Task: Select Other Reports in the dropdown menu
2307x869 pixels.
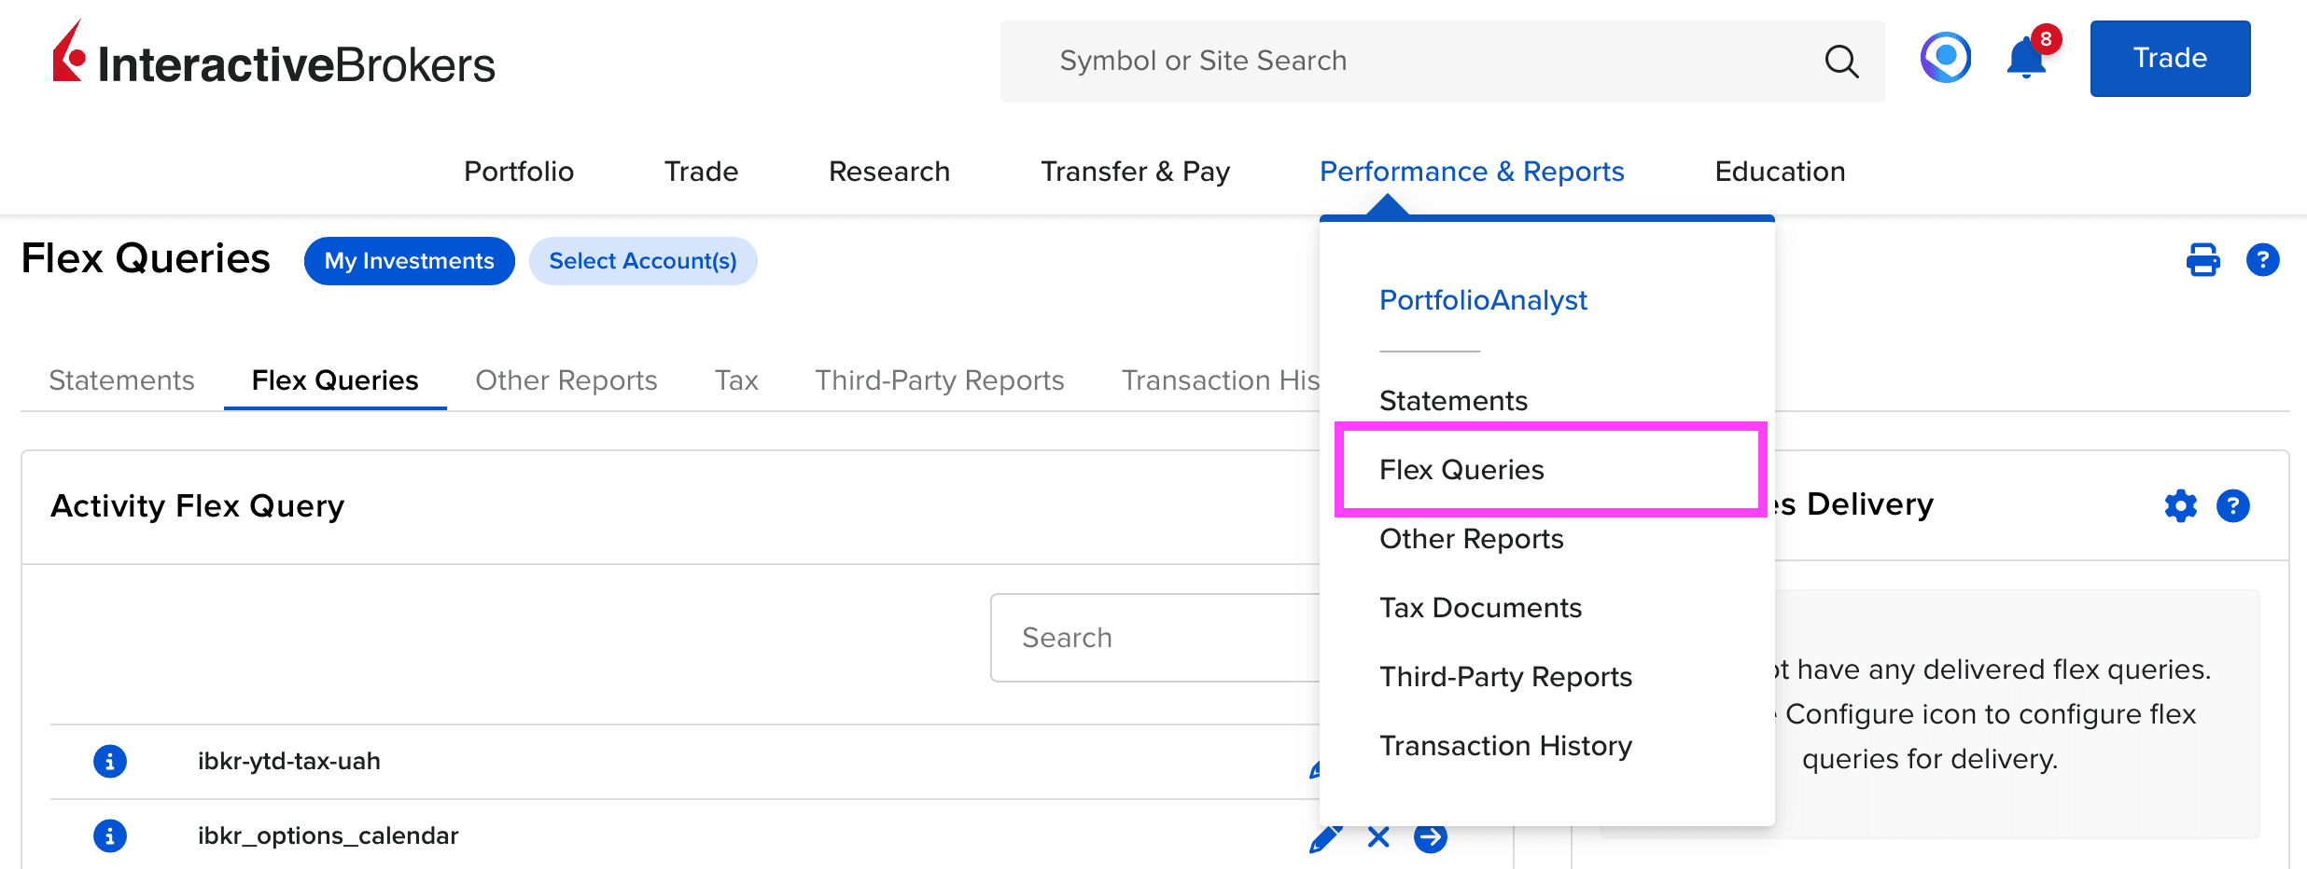Action: 1471,539
